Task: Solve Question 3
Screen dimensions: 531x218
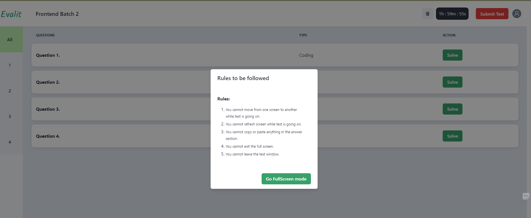Action: (x=452, y=109)
